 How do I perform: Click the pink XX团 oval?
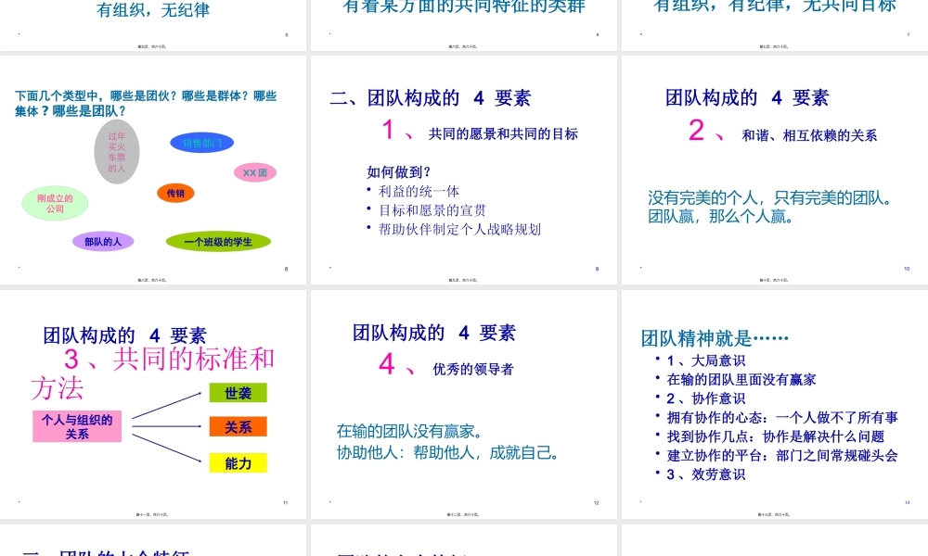click(x=254, y=172)
